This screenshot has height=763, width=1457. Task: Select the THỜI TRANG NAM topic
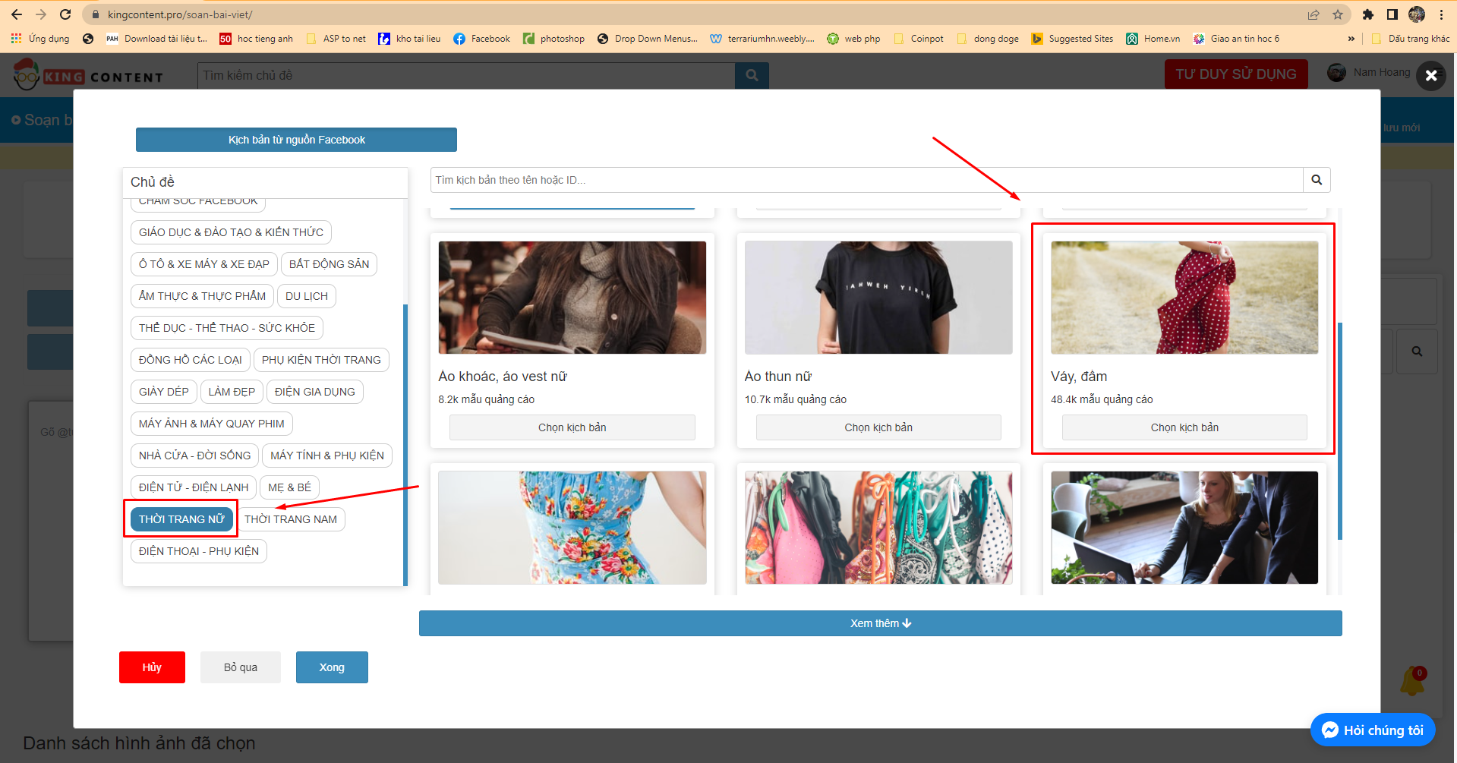point(291,519)
